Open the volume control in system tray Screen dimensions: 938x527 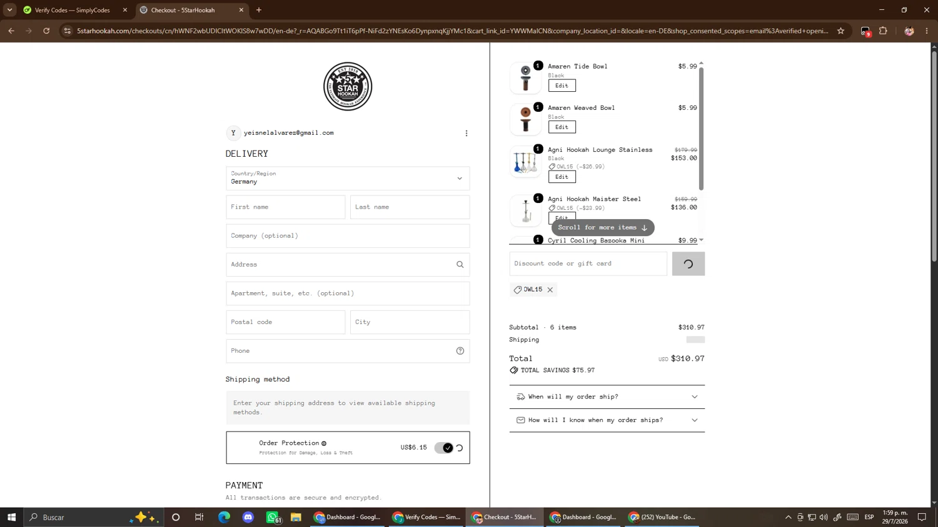[824, 517]
